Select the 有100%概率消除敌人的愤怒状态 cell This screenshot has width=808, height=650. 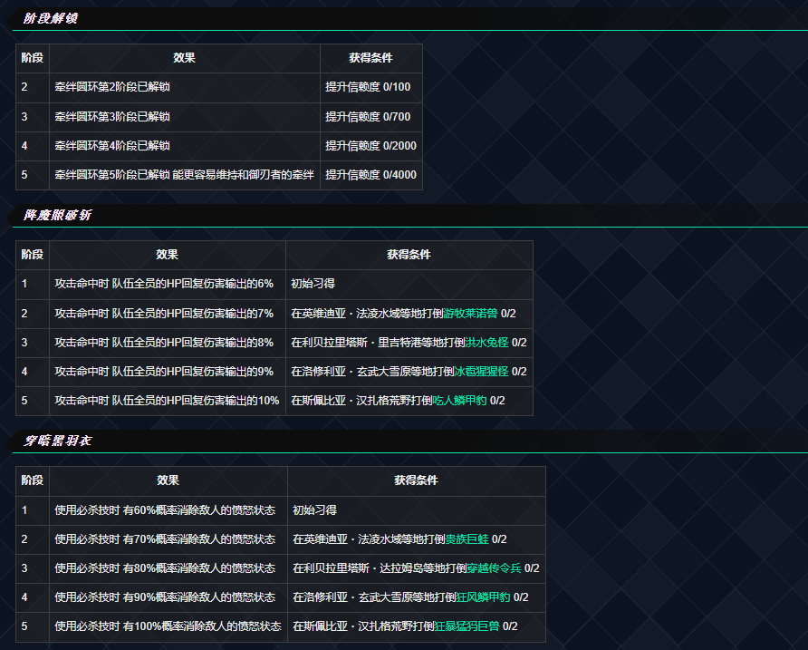(165, 626)
